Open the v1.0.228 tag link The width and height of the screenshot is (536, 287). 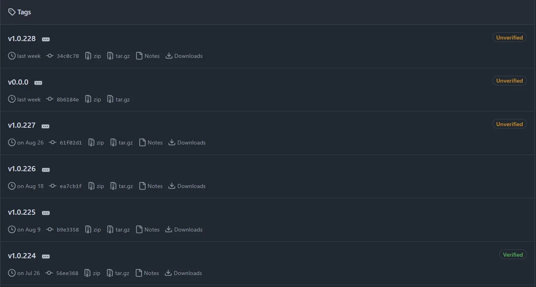click(x=22, y=39)
